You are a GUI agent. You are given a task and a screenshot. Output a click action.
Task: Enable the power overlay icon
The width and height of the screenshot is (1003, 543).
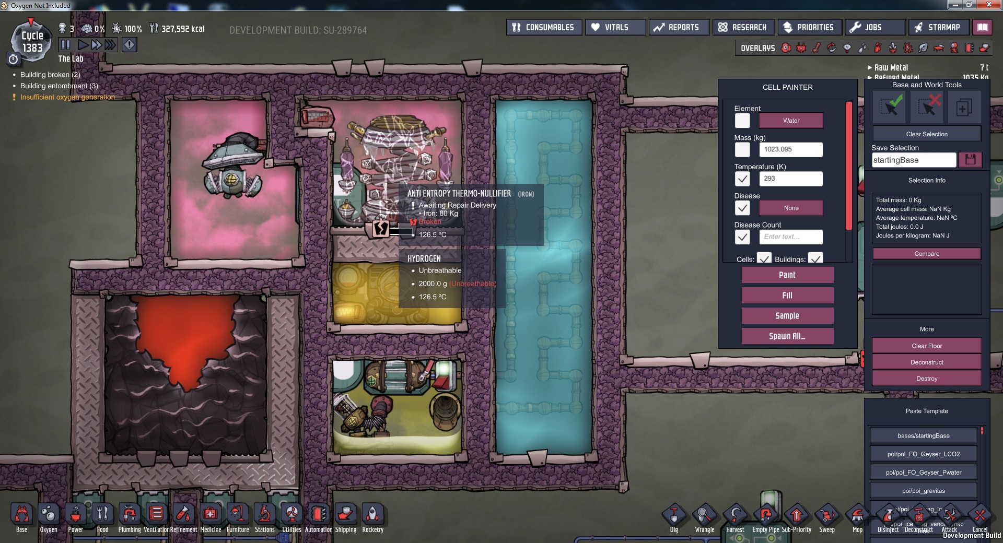click(x=801, y=48)
